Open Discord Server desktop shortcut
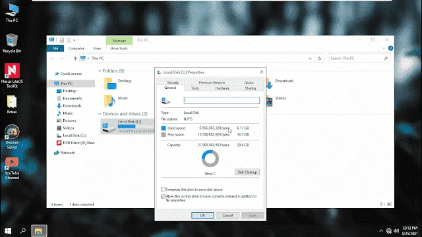 (12, 137)
